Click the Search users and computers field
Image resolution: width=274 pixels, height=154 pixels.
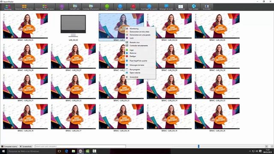80,146
